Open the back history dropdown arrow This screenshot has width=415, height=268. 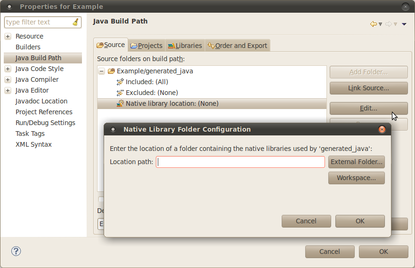pyautogui.click(x=380, y=24)
